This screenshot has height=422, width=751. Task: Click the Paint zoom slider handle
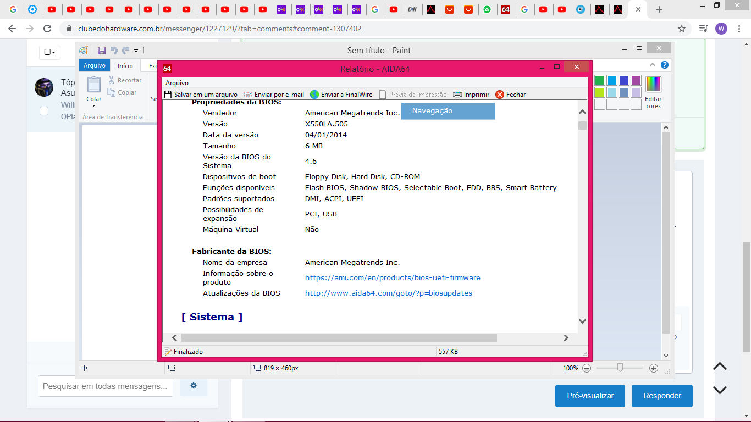[620, 368]
